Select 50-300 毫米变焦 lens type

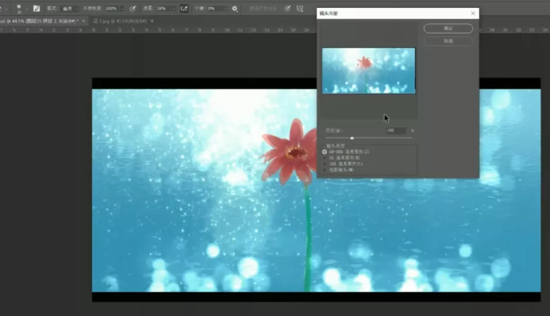[x=324, y=152]
